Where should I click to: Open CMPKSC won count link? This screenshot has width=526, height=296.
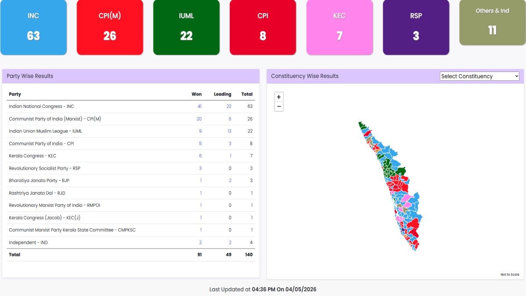tap(201, 230)
